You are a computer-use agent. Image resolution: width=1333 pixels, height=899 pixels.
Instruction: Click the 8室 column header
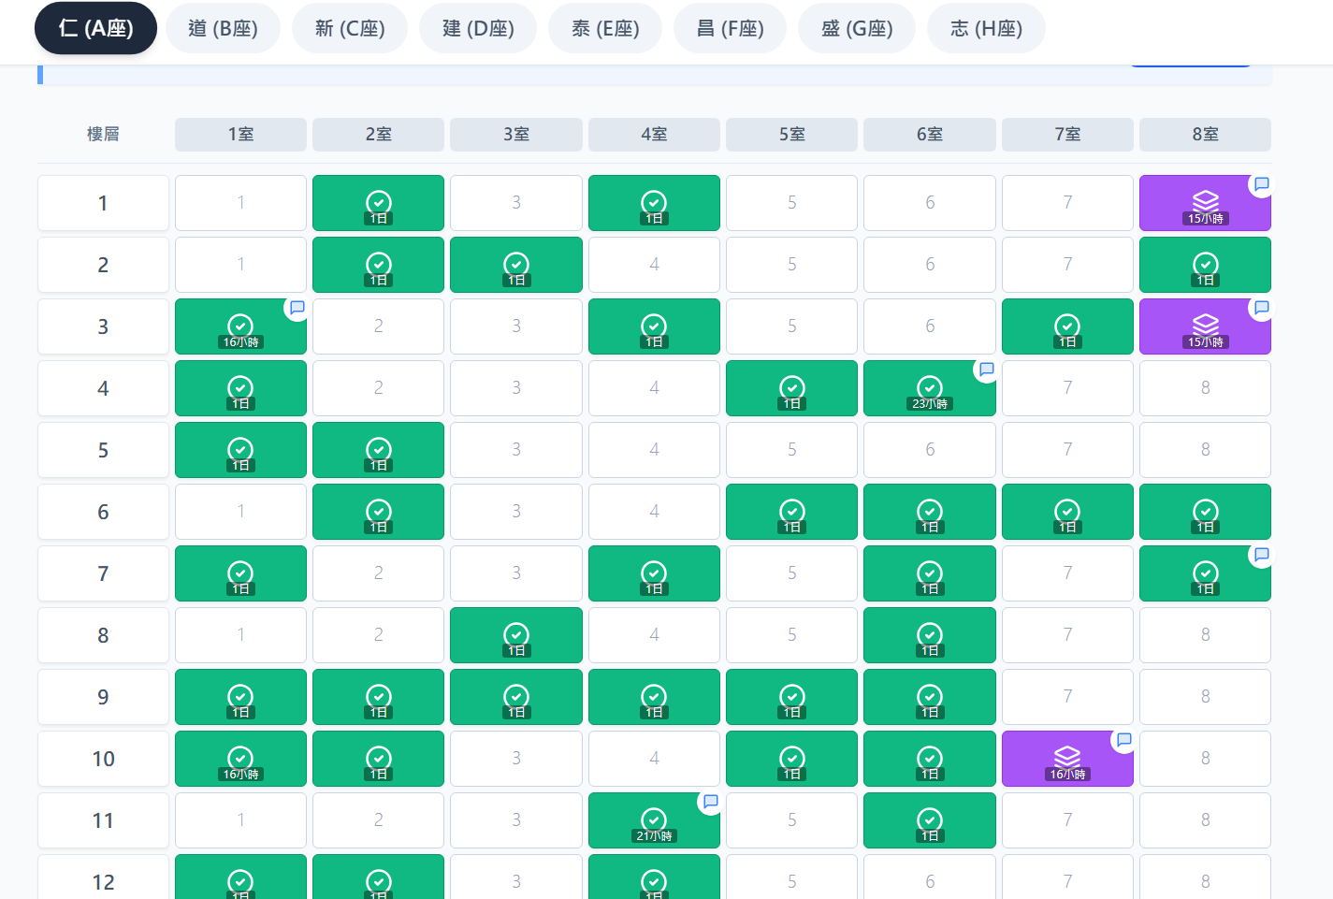(1204, 134)
